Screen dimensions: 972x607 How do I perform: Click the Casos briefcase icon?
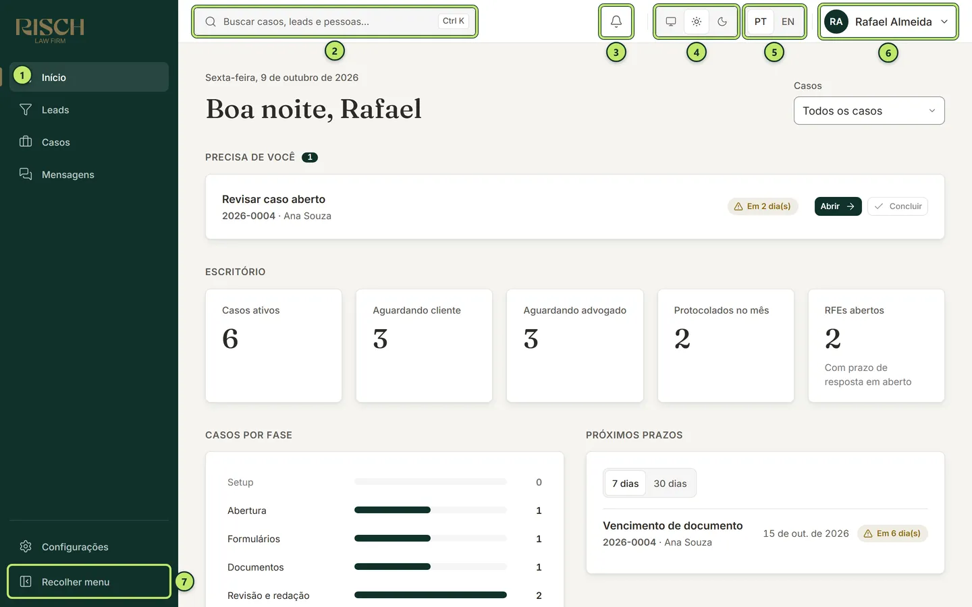coord(26,142)
